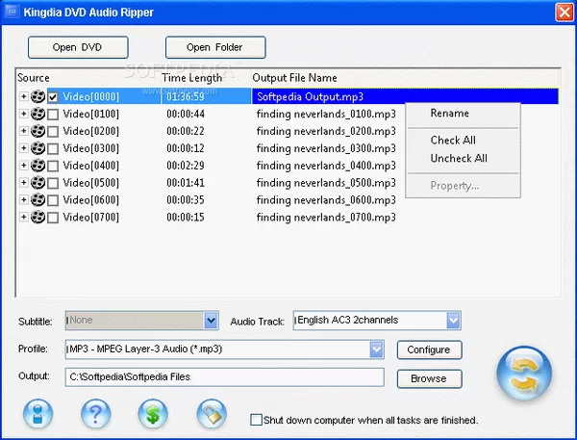Image resolution: width=577 pixels, height=440 pixels.
Task: Uncheck the Video[0000] checkbox
Action: pos(53,97)
